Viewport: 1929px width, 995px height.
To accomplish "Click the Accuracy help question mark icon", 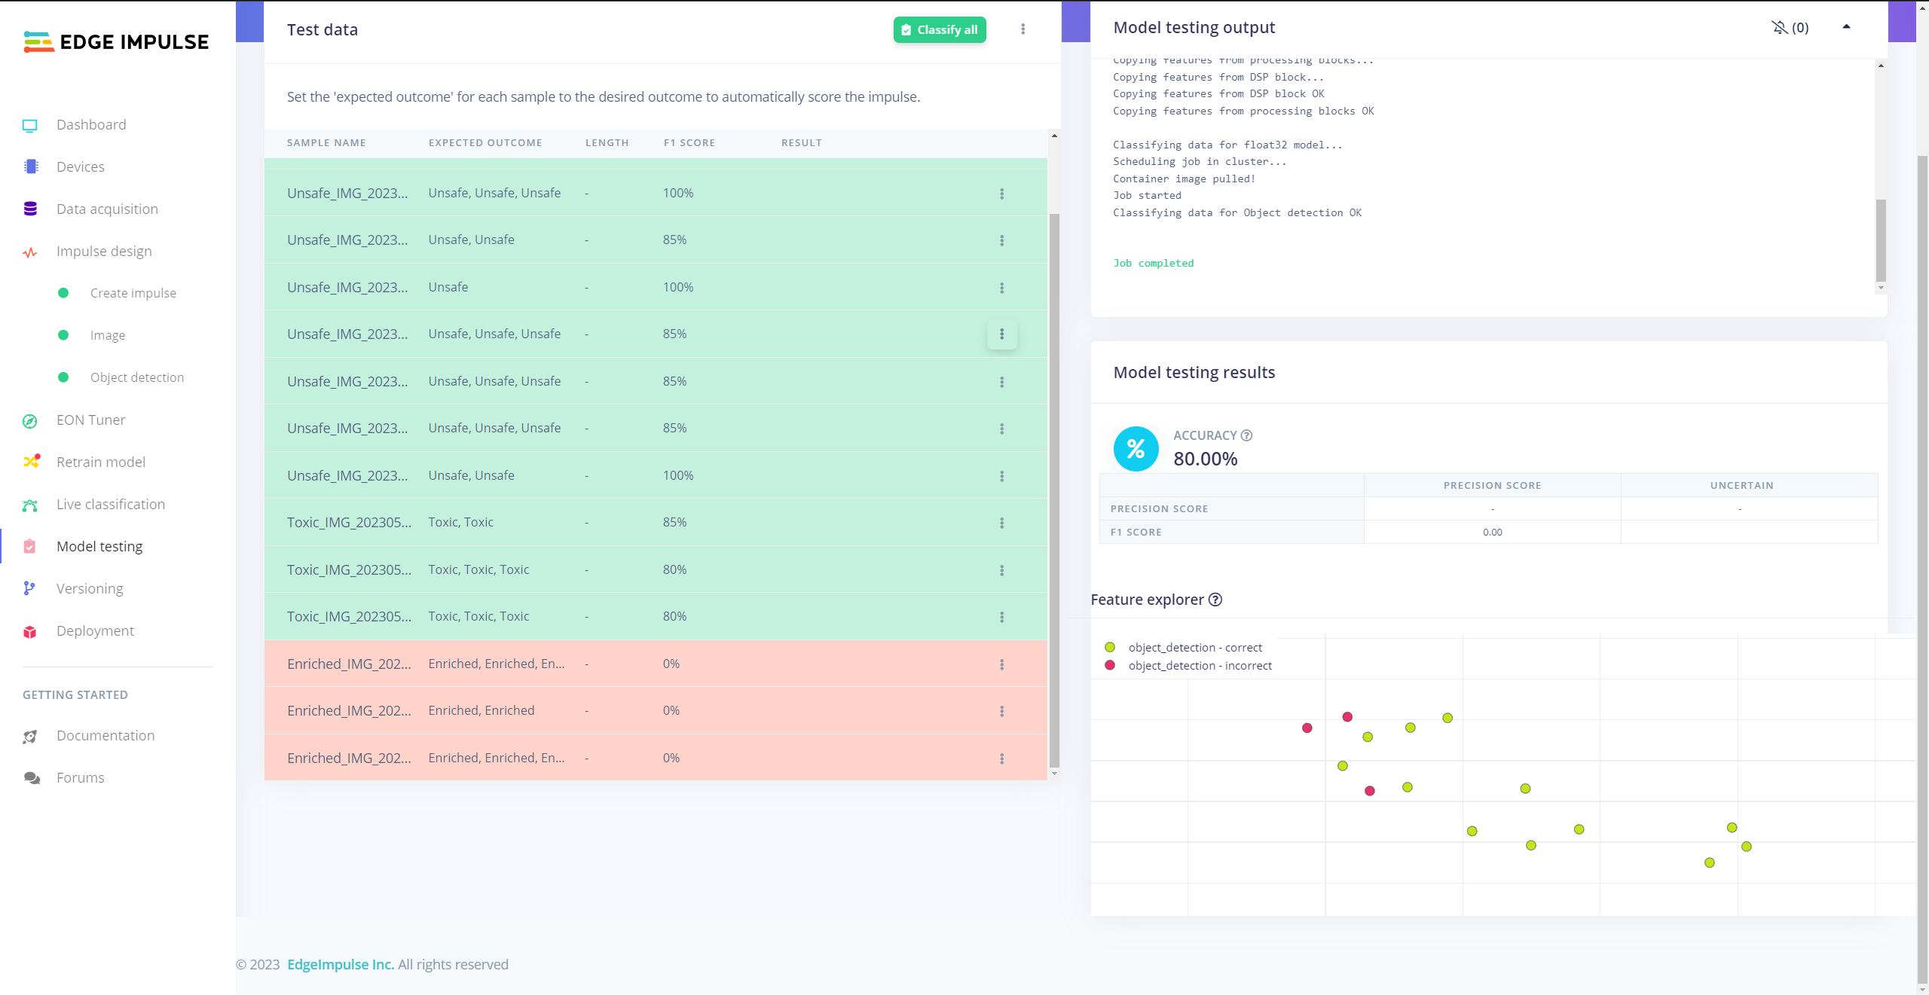I will [1246, 435].
